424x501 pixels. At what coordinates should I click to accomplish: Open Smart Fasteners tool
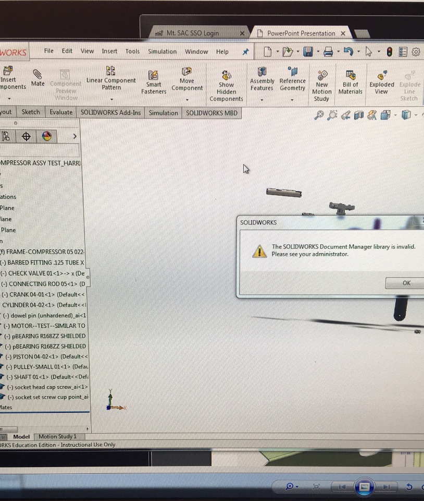(154, 82)
